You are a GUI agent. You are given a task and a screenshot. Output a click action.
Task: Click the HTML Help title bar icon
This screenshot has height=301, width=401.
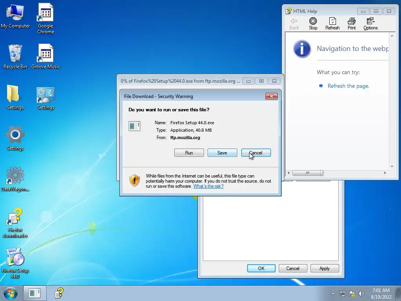tap(289, 11)
